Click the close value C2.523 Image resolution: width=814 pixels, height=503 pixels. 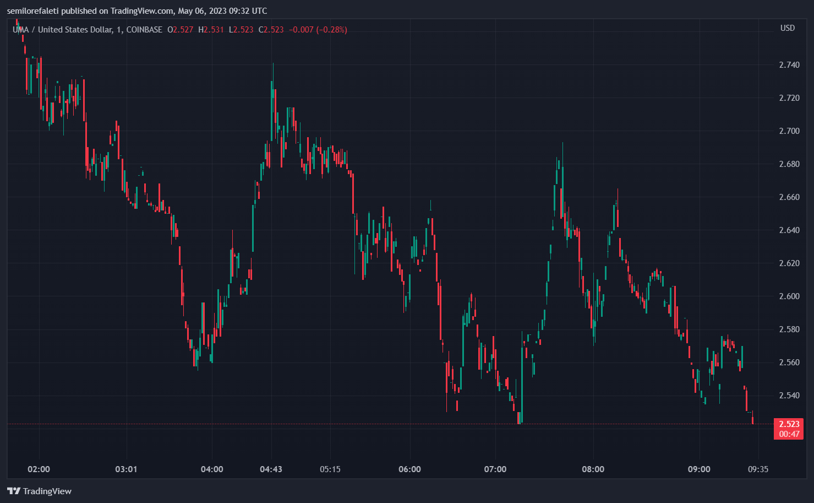[271, 30]
